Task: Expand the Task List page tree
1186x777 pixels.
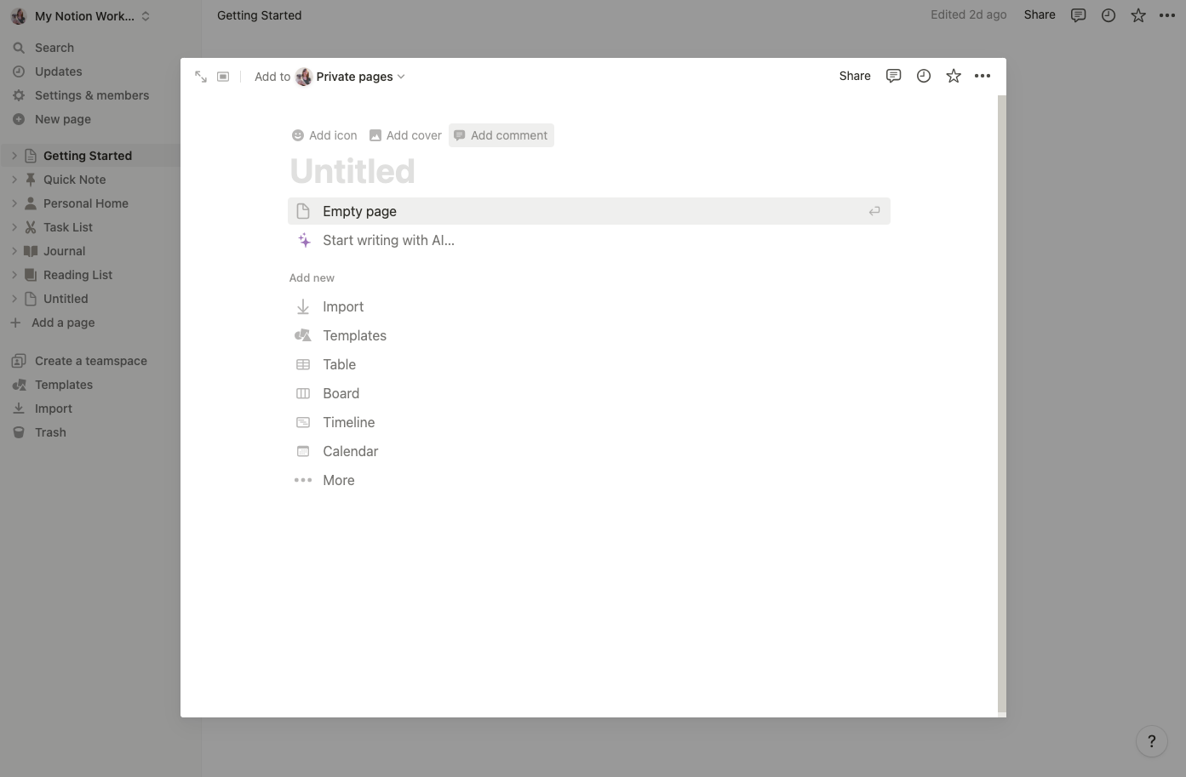Action: 14,227
